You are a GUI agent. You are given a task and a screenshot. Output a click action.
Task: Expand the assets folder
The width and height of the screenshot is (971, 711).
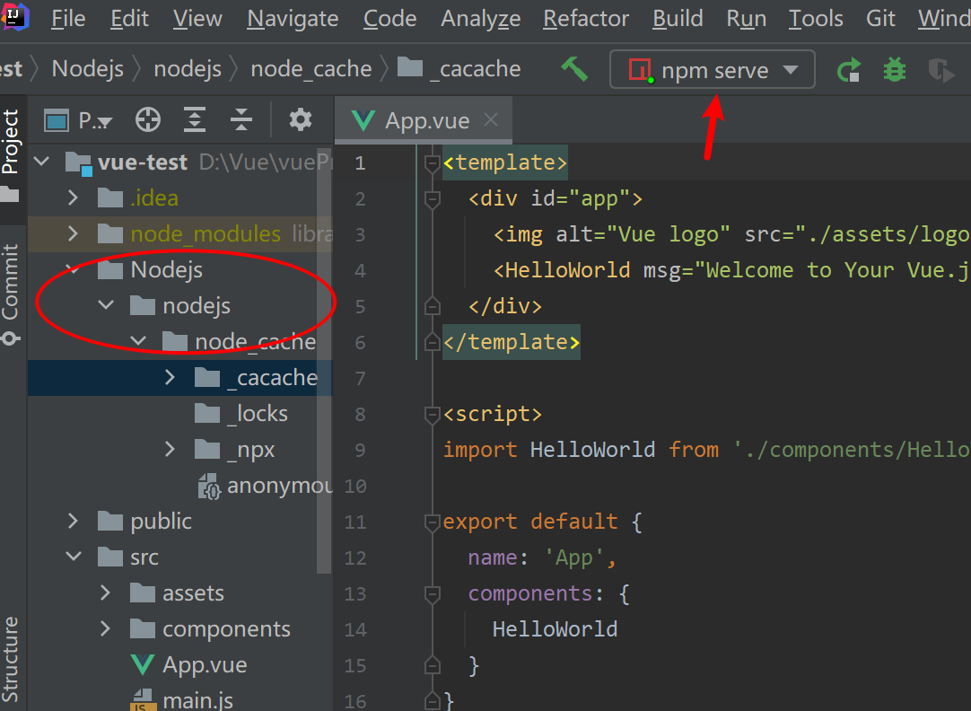pyautogui.click(x=105, y=592)
